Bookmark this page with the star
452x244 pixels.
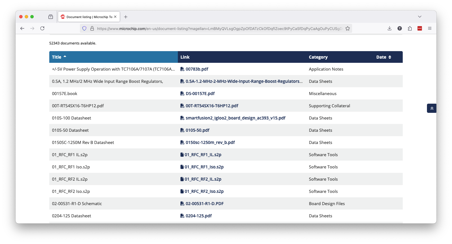348,28
